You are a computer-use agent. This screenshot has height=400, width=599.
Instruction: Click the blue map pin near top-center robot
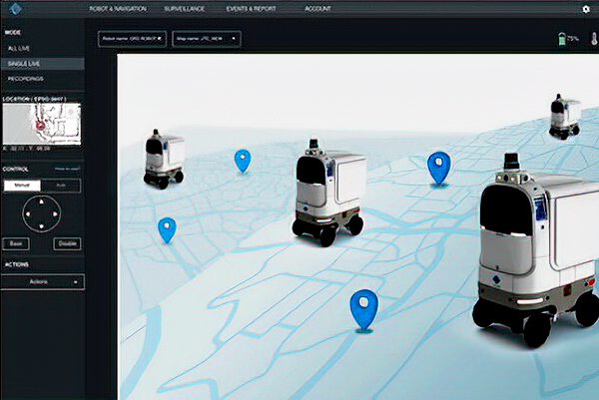tap(243, 161)
